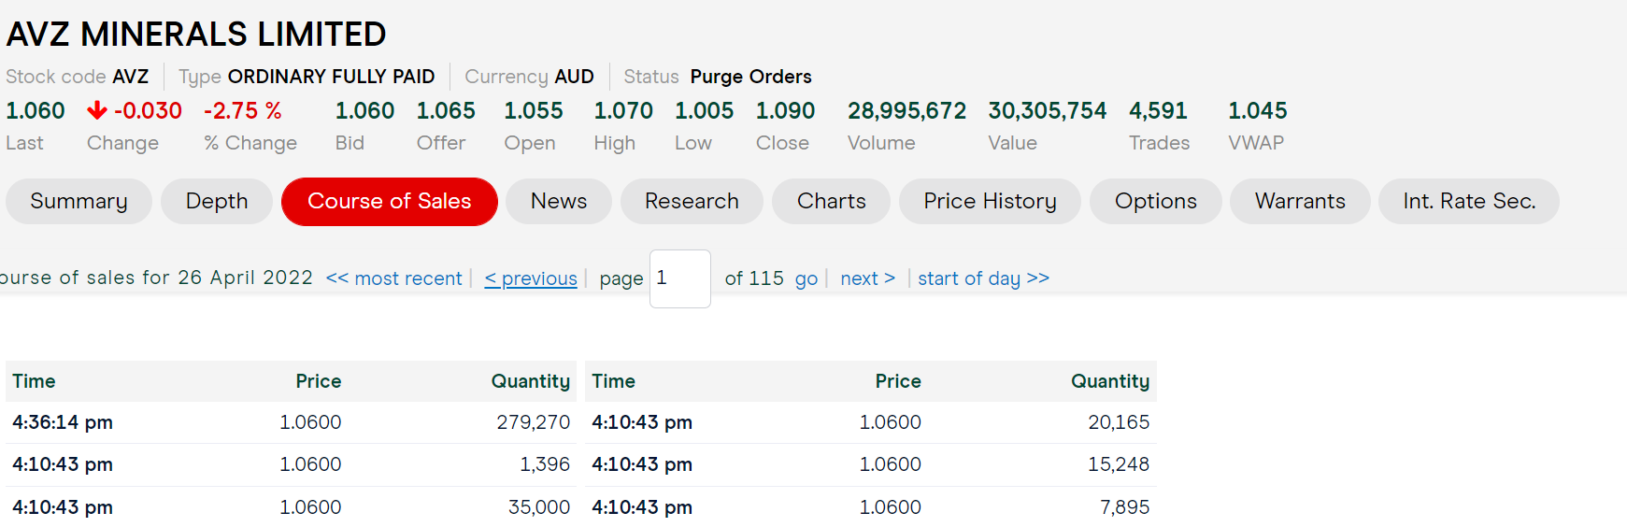Click the left table Quantity column header
Viewport: 1627px width, 527px height.
[x=531, y=381]
